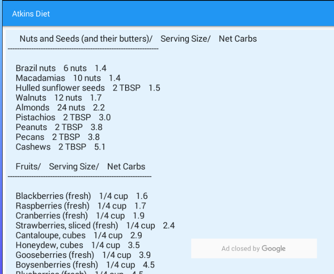The height and width of the screenshot is (274, 334).
Task: Click the Fruits Serving Size heading
Action: point(81,166)
